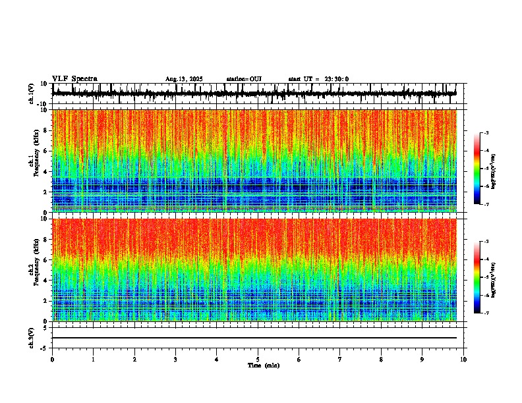The width and height of the screenshot is (522, 403).
Task: Click the 'ch.1(V)' waveform axis label
Action: click(x=32, y=94)
